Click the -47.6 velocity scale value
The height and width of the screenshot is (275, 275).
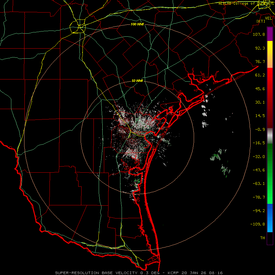259,170
